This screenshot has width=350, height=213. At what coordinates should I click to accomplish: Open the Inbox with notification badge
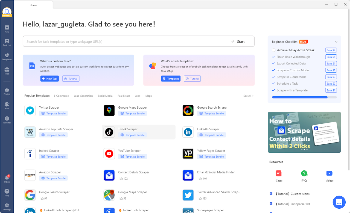point(7,179)
